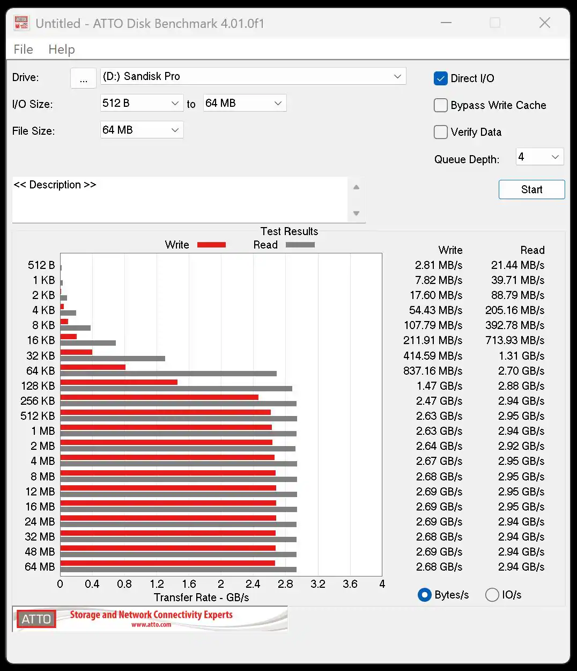Disable the Direct I/O checkbox
This screenshot has height=671, width=577.
(440, 78)
